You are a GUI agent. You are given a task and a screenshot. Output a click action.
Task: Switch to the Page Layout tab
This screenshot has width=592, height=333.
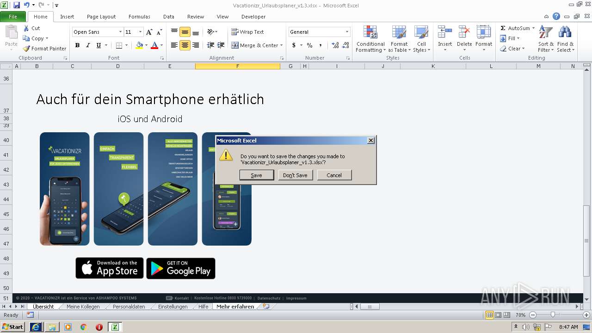point(101,17)
